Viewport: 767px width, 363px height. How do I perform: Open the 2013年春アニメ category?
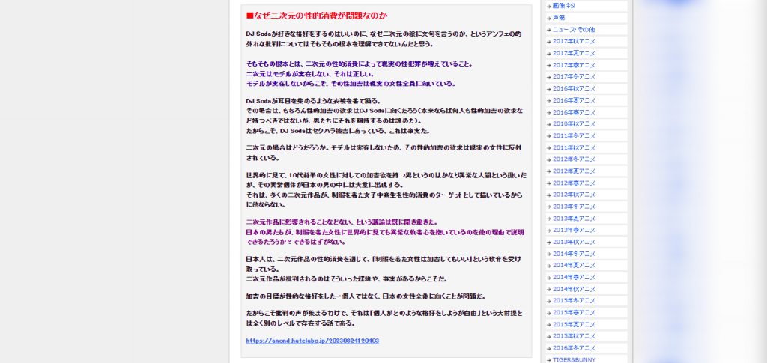coord(574,230)
